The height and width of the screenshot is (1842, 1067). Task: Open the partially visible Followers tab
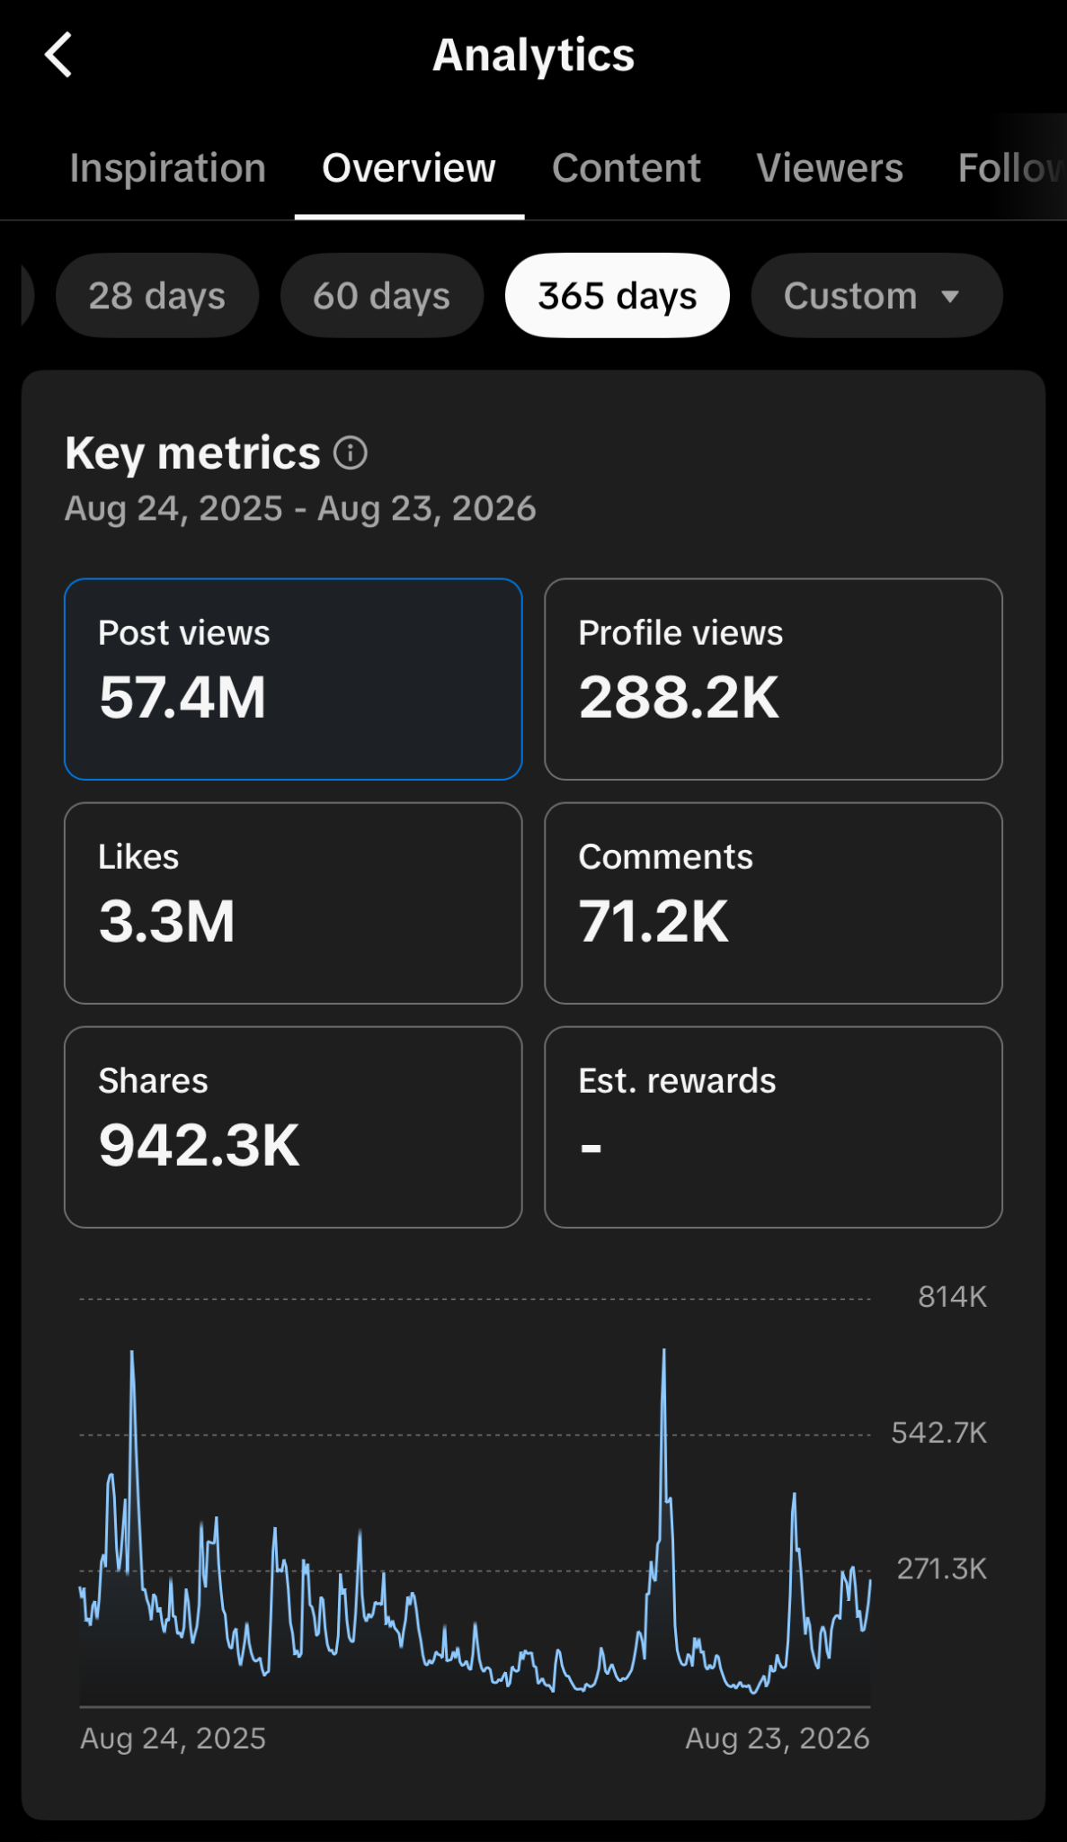[x=1011, y=168]
